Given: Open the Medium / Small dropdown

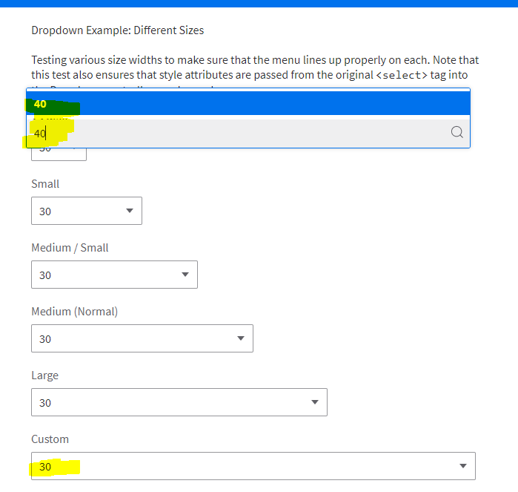Looking at the screenshot, I should [114, 275].
